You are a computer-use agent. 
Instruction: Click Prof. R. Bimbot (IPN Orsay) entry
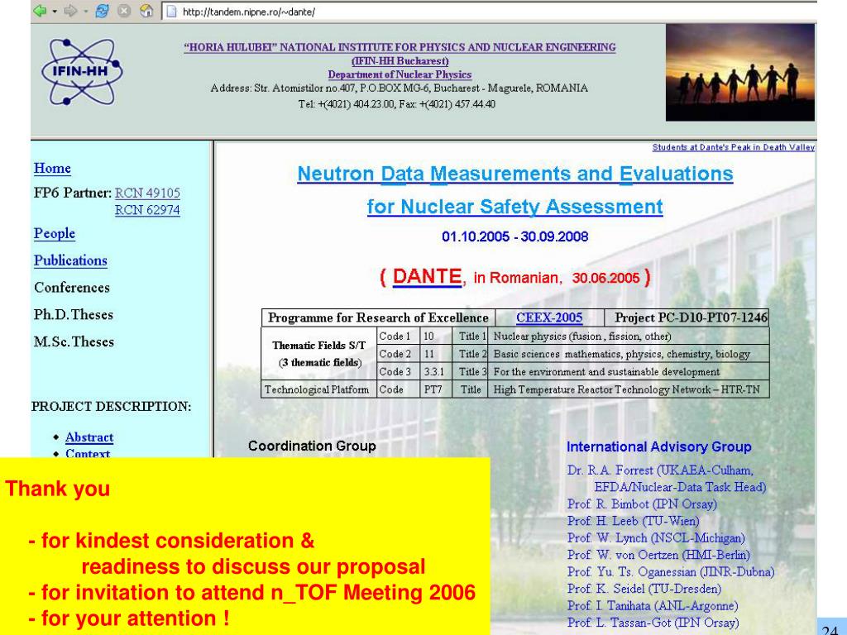point(642,504)
